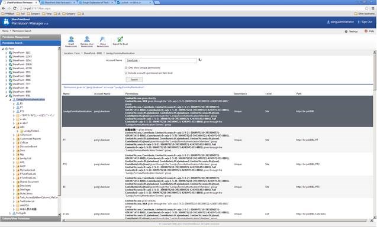Select the SharePoint - 7777 tree item
This screenshot has width=377, height=227.
click(x=22, y=84)
